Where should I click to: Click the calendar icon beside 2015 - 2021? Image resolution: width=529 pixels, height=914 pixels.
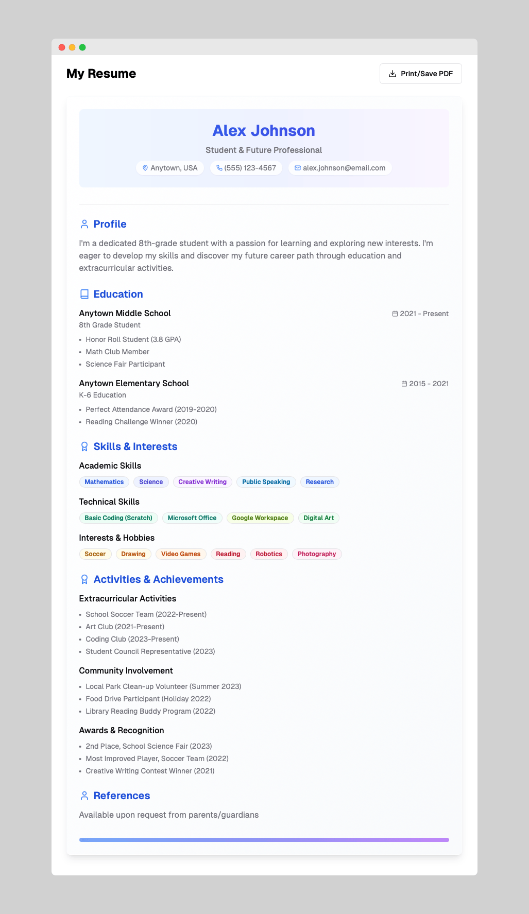pyautogui.click(x=404, y=384)
